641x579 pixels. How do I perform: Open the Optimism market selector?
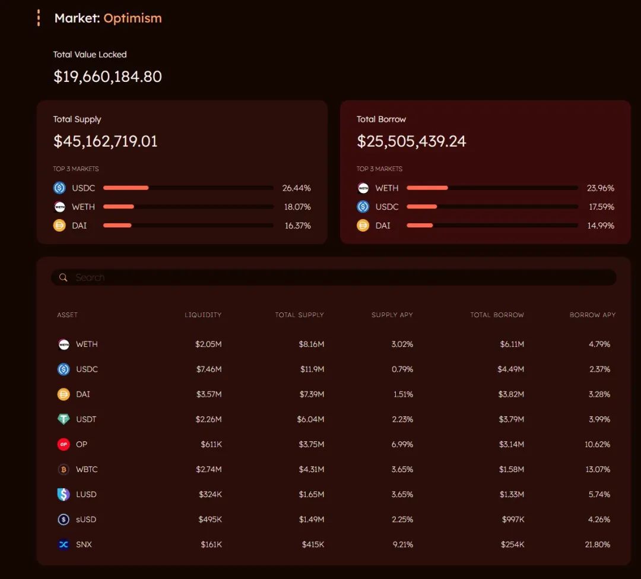click(132, 18)
